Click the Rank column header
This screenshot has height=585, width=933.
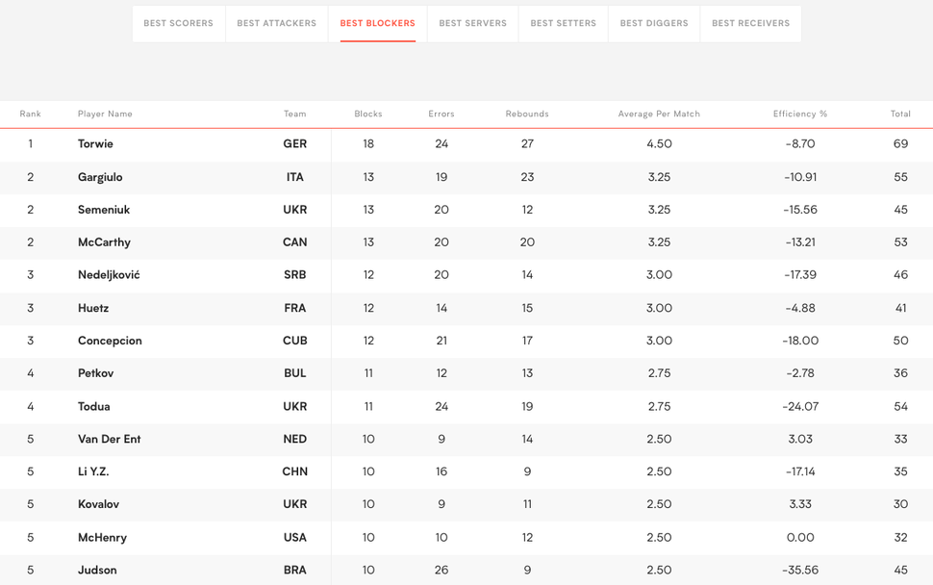coord(31,114)
